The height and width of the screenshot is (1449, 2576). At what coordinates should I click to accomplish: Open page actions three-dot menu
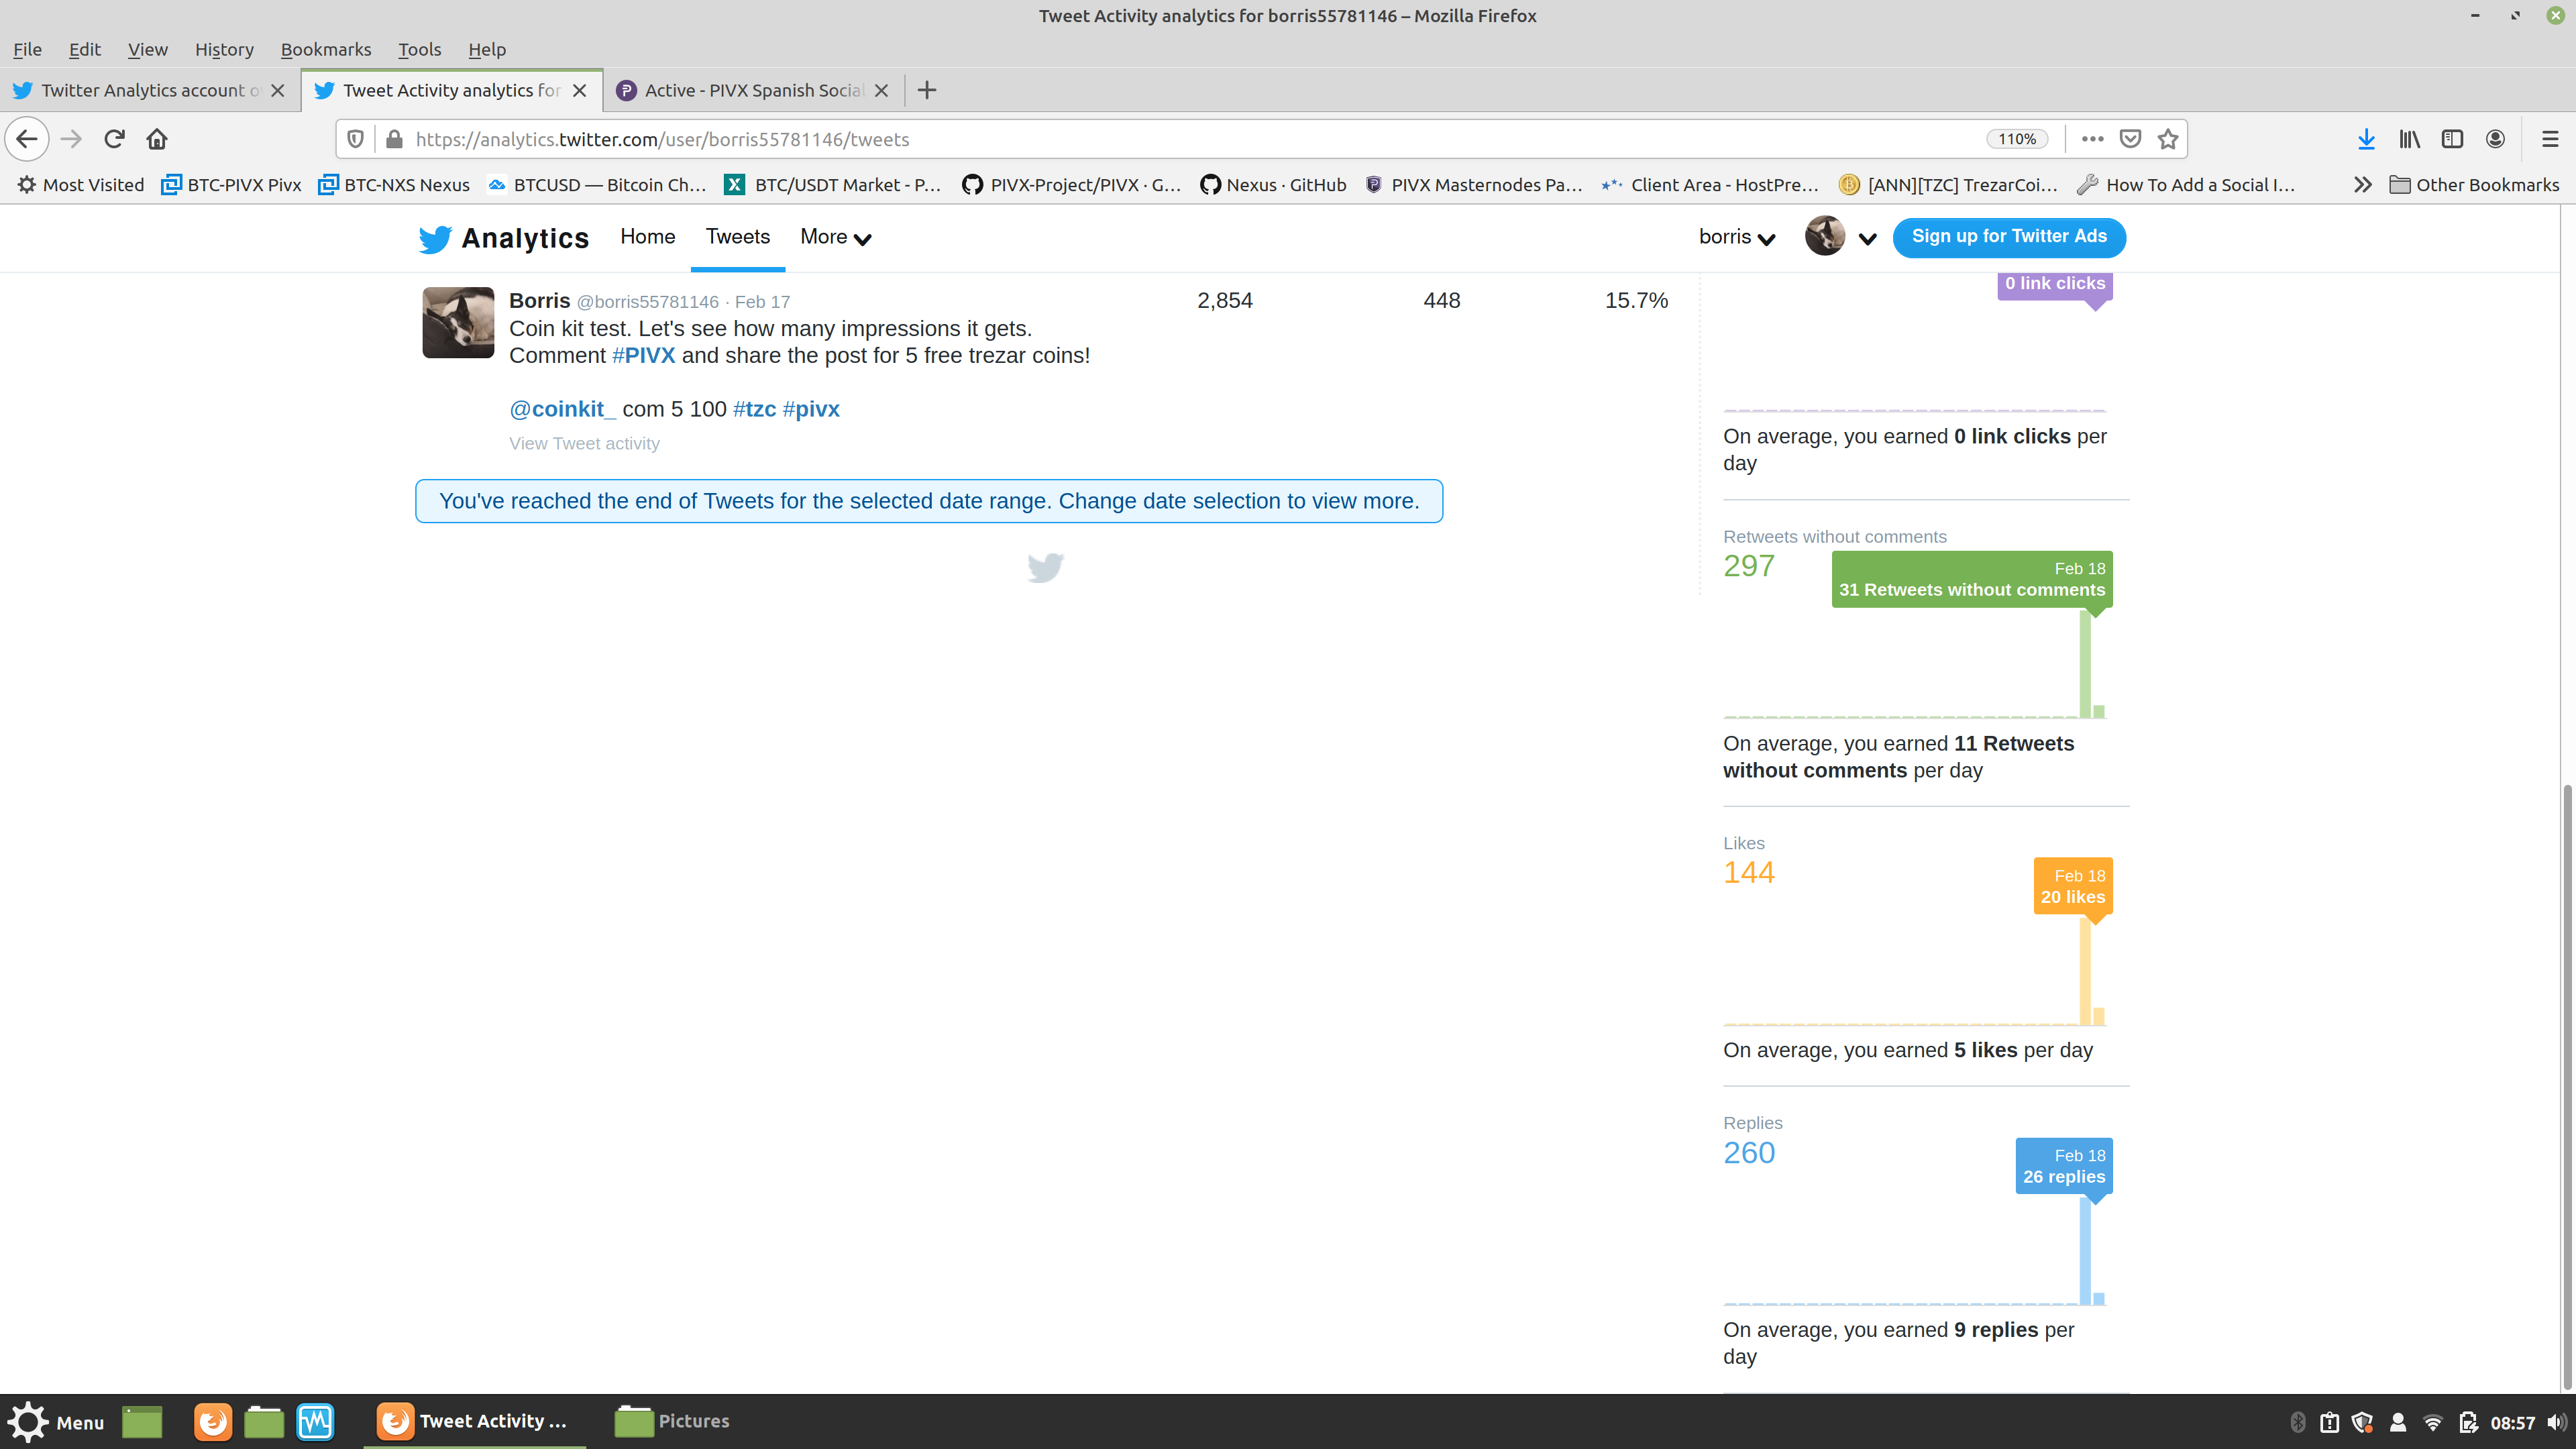2092,139
